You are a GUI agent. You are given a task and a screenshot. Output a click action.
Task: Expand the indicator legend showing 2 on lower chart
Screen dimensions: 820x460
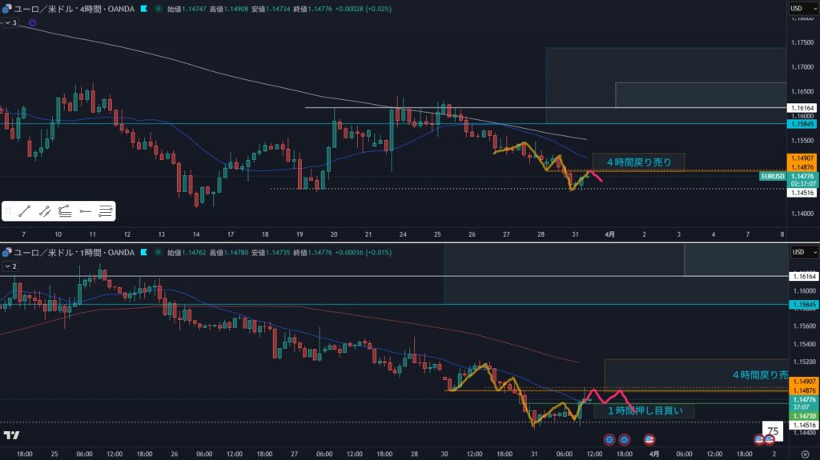point(10,266)
